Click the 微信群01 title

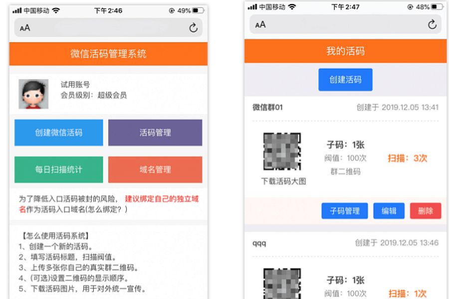point(267,107)
